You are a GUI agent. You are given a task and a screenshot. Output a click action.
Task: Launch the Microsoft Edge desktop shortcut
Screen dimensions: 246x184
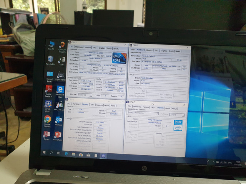point(60,92)
